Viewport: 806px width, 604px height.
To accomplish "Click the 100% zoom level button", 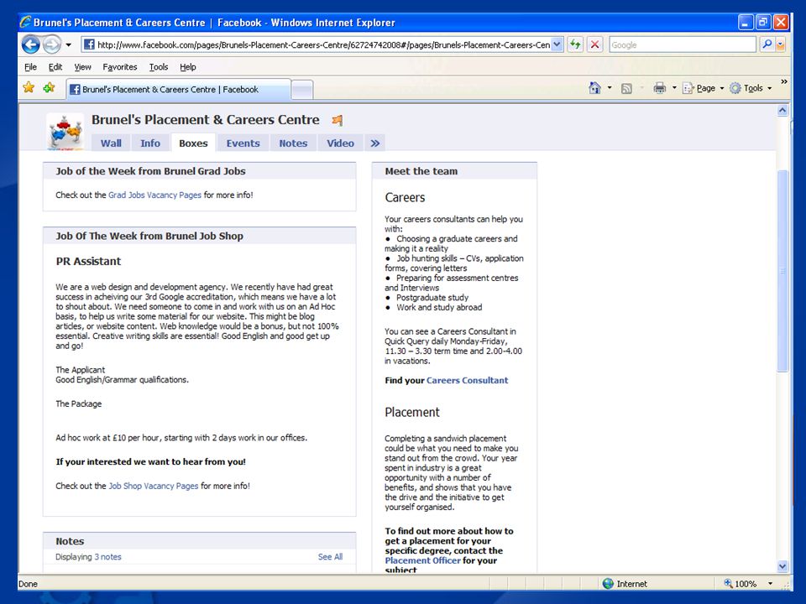I will 740,584.
